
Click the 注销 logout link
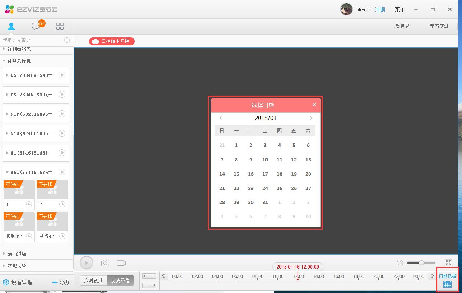tap(380, 9)
